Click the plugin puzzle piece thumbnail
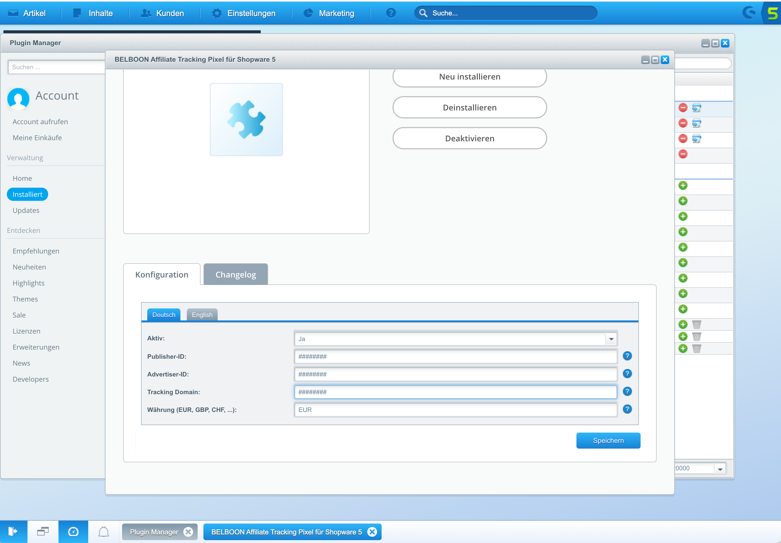The image size is (781, 543). (x=246, y=120)
